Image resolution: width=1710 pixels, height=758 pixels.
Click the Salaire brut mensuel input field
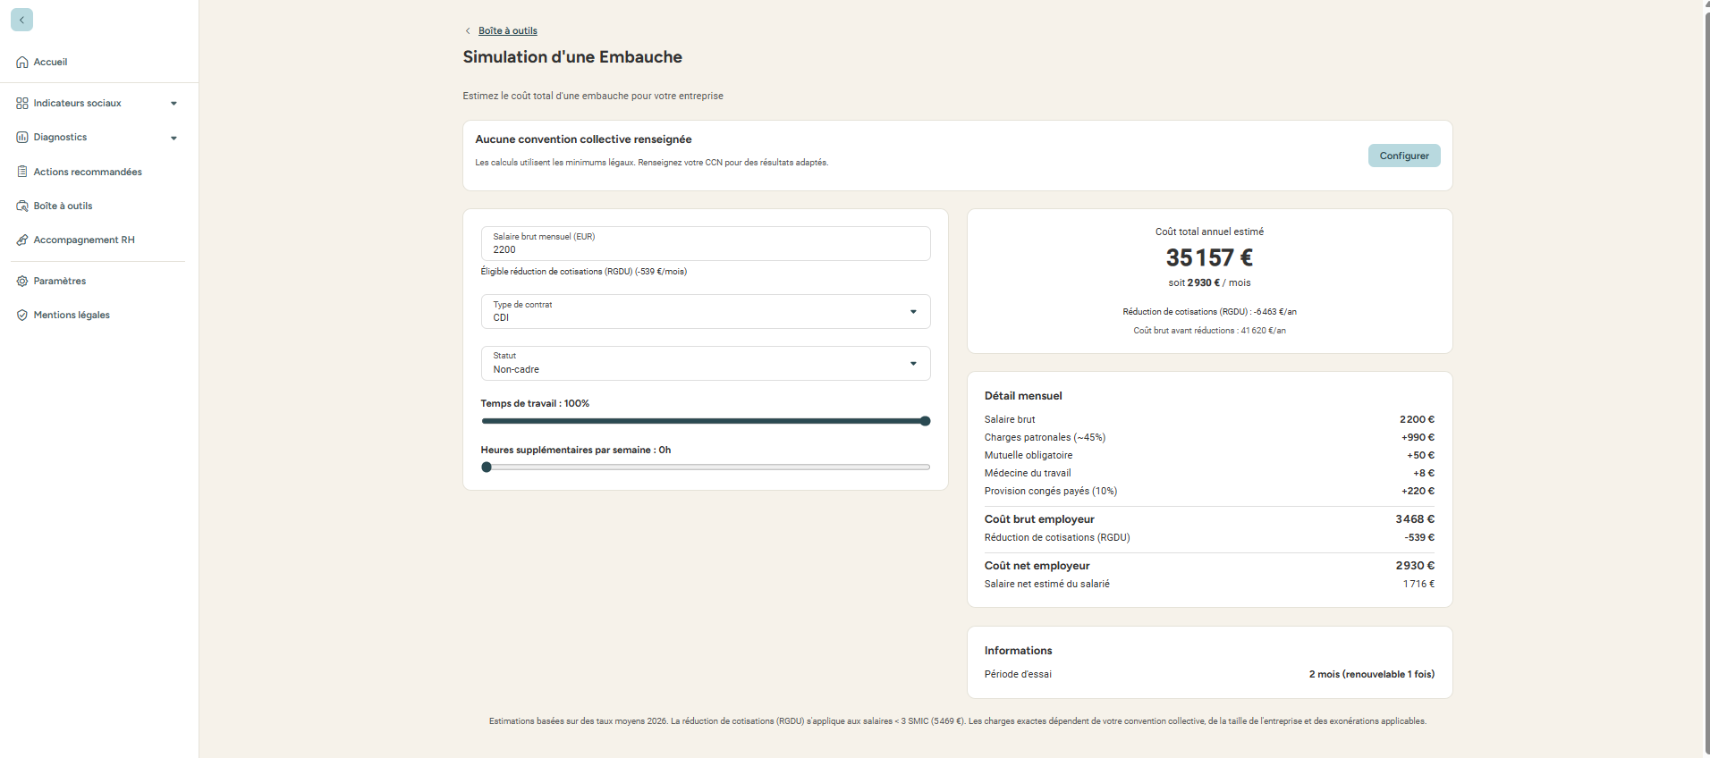point(705,249)
